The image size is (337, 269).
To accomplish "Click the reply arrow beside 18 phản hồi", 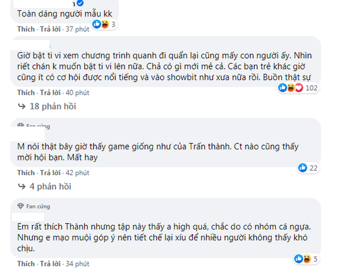I will click(21, 107).
